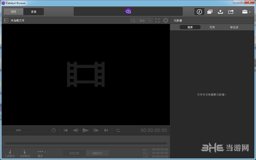This screenshot has width=256, height=160.
Task: Open preview settings gear
Action: pos(165,21)
